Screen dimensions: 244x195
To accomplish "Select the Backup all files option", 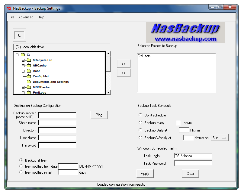I will tap(21, 160).
